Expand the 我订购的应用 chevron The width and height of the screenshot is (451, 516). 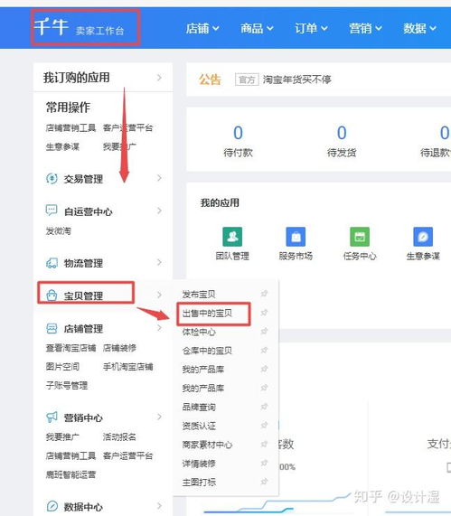point(159,78)
